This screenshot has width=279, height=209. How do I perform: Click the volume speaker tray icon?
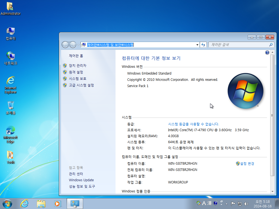pyautogui.click(x=246, y=204)
